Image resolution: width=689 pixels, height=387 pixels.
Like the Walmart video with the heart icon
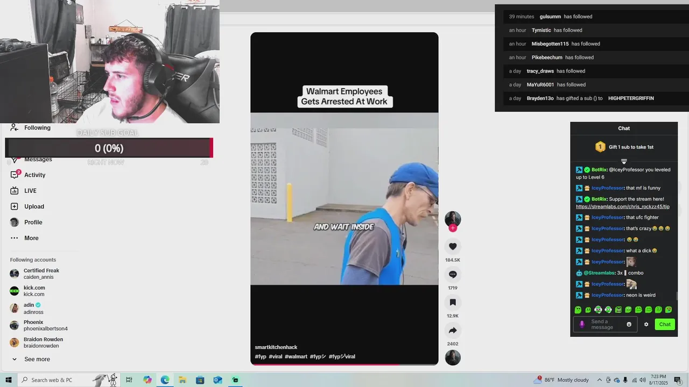point(453,246)
